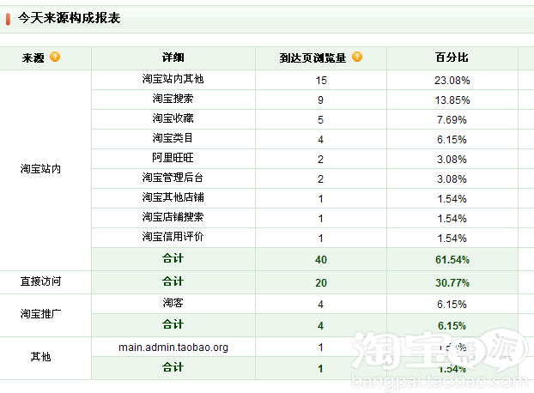Screen dimensions: 534x393
Task: Click the 23.08% percentage value
Action: pos(452,81)
